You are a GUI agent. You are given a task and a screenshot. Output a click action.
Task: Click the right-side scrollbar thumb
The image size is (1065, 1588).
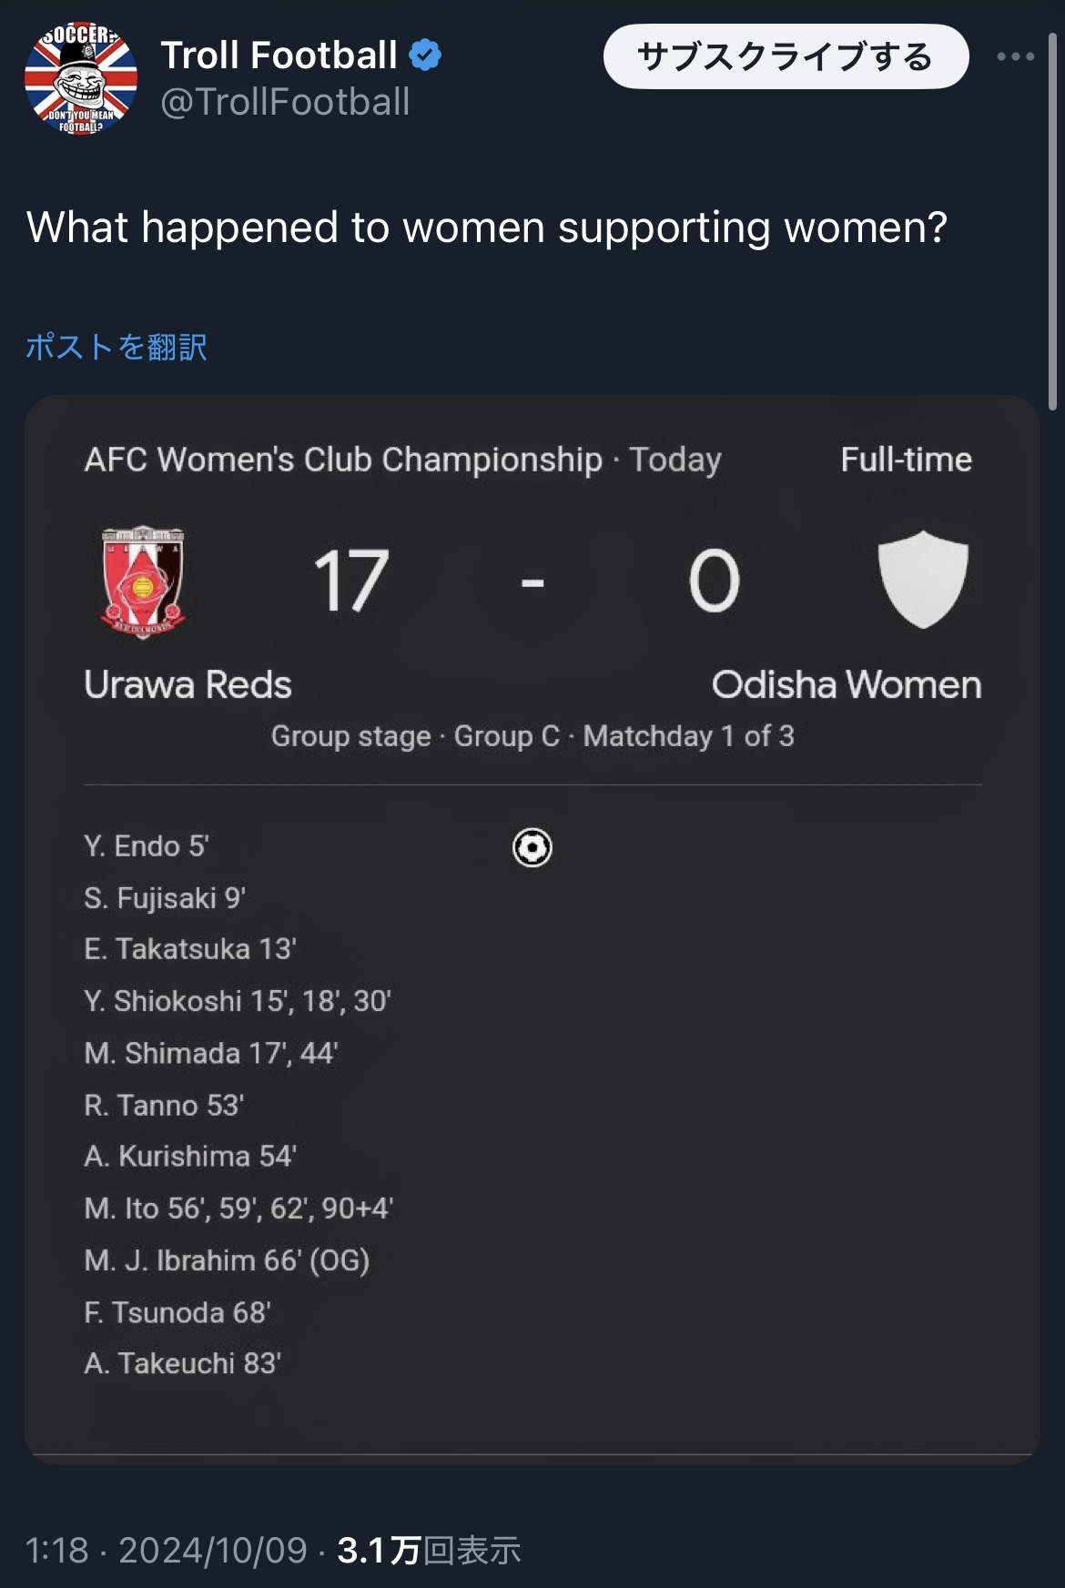point(1053,223)
